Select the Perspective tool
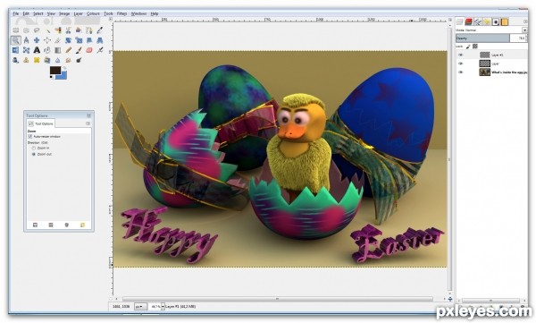This screenshot has width=536, height=323. [100, 40]
